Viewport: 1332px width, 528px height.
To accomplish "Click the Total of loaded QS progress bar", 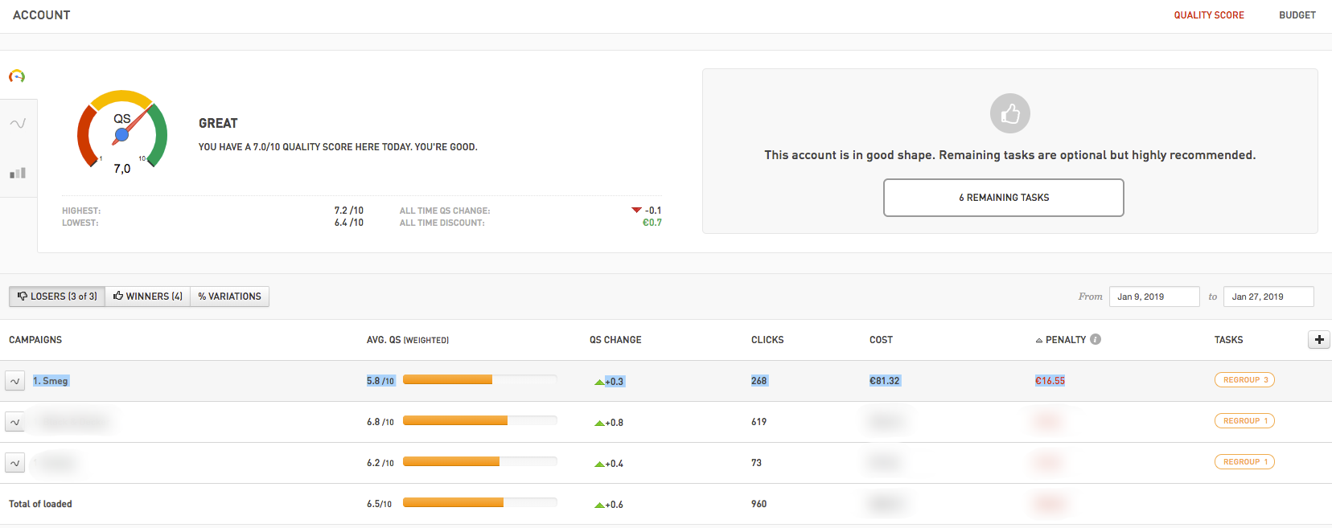I will click(x=480, y=503).
